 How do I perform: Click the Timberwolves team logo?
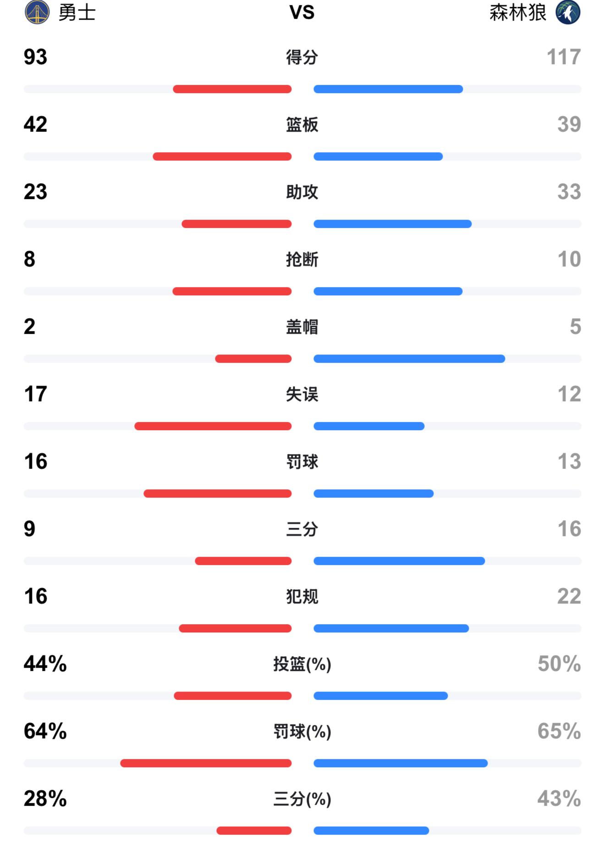[x=568, y=12]
